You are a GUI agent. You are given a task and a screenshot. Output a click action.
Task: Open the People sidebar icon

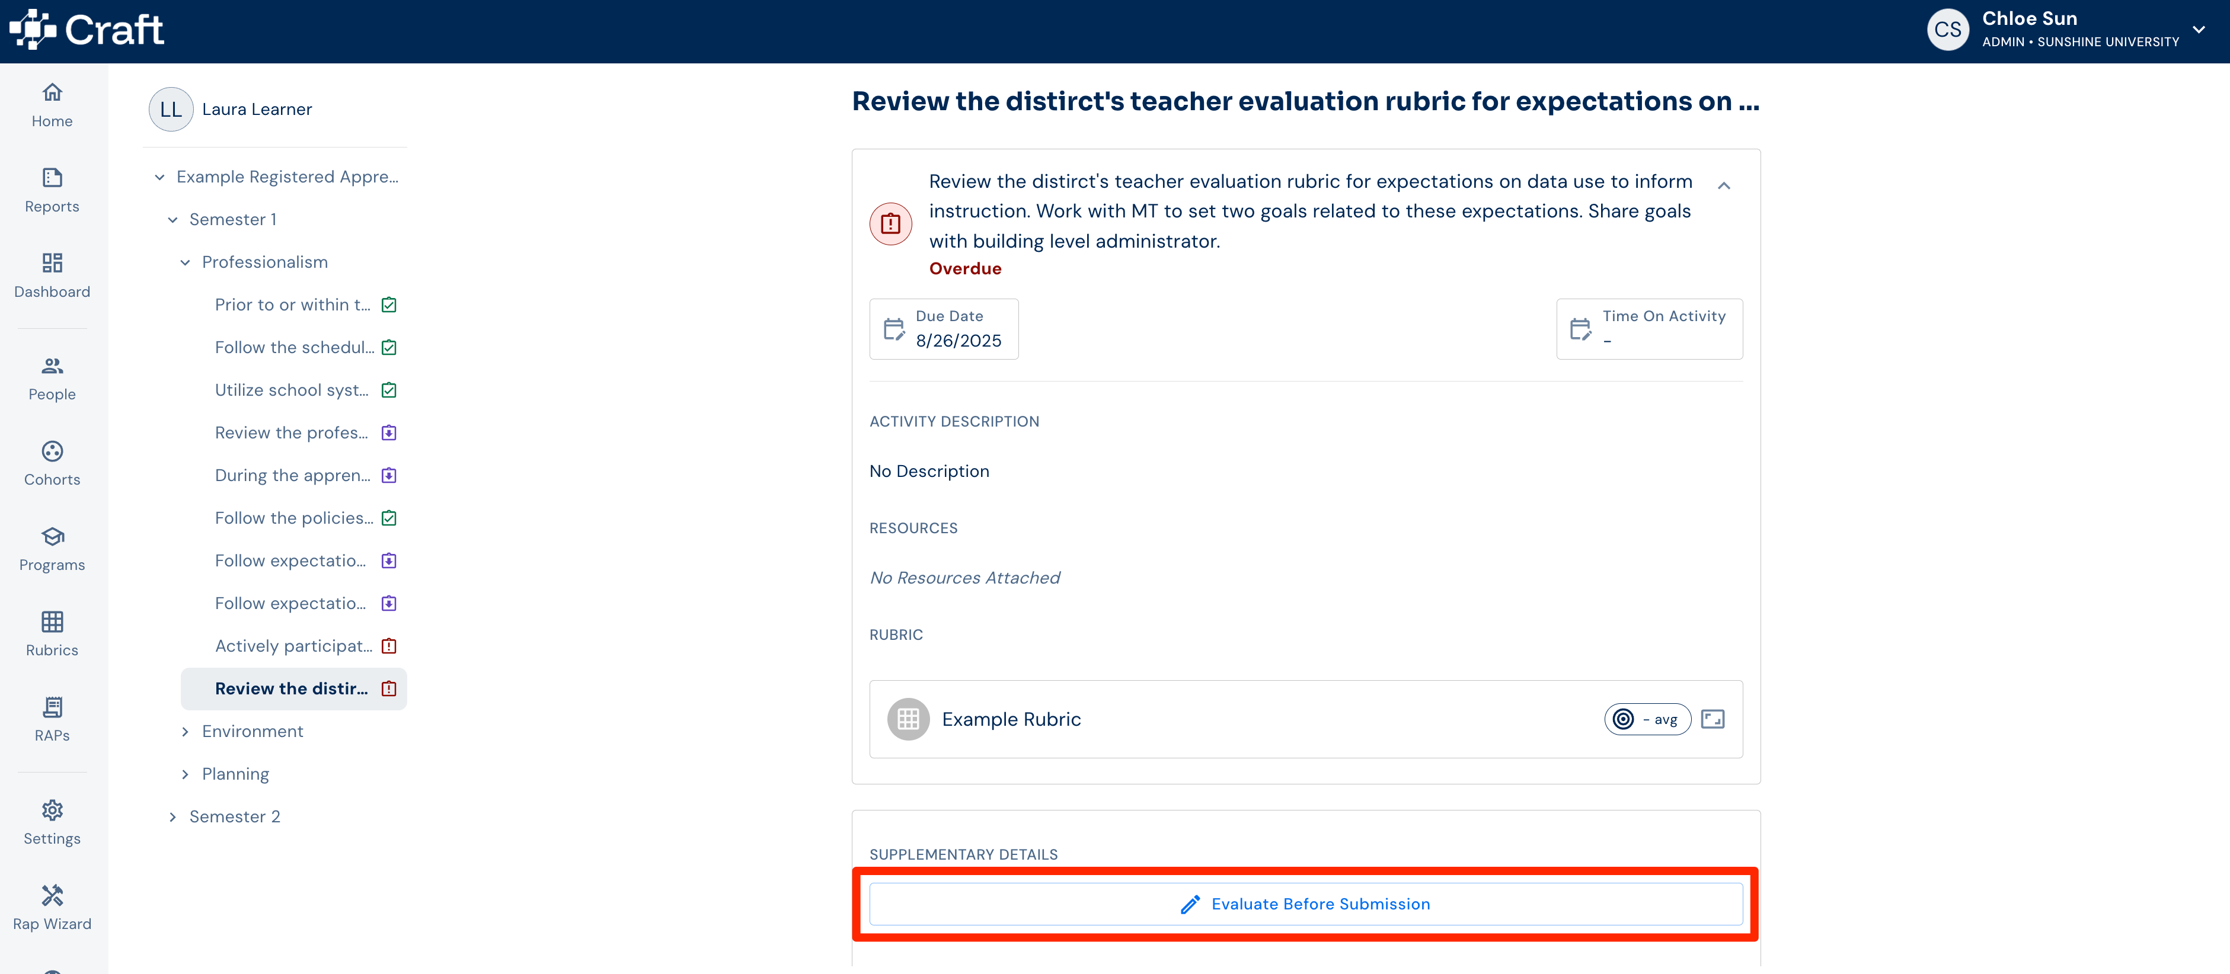click(52, 365)
